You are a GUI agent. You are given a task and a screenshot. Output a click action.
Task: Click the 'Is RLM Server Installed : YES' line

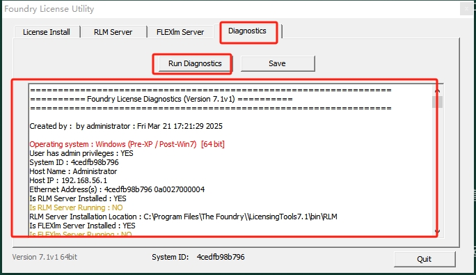click(78, 198)
